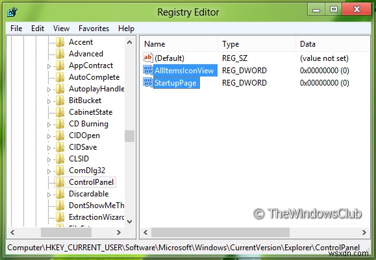Open the Edit menu
The width and height of the screenshot is (376, 260).
[38, 29]
